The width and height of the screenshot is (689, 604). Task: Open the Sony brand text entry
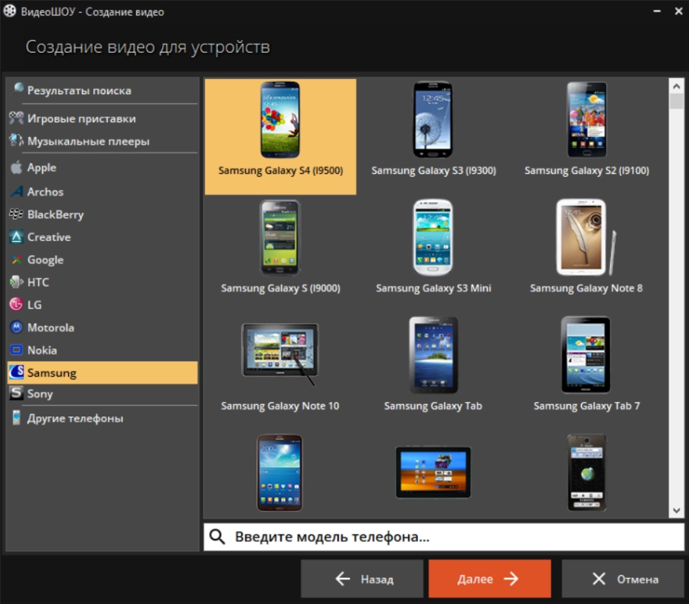click(x=40, y=393)
